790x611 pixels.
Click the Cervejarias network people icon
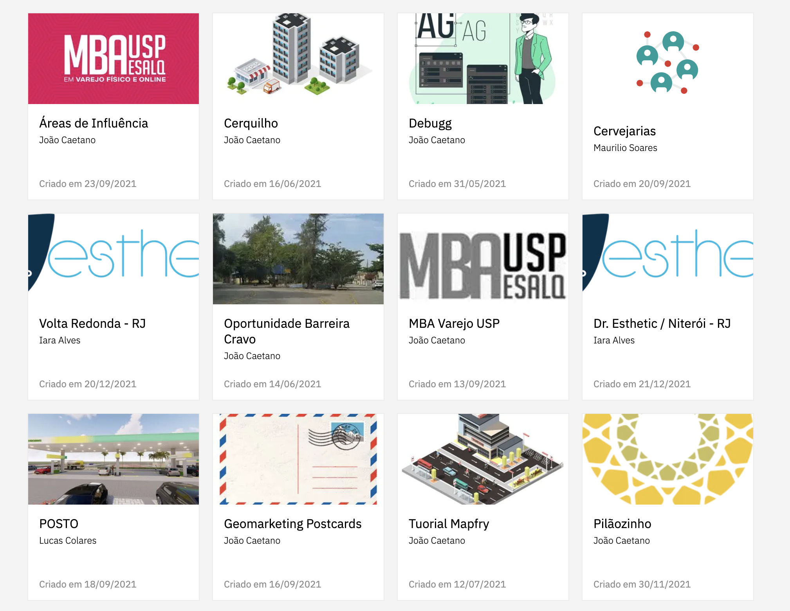click(x=667, y=63)
